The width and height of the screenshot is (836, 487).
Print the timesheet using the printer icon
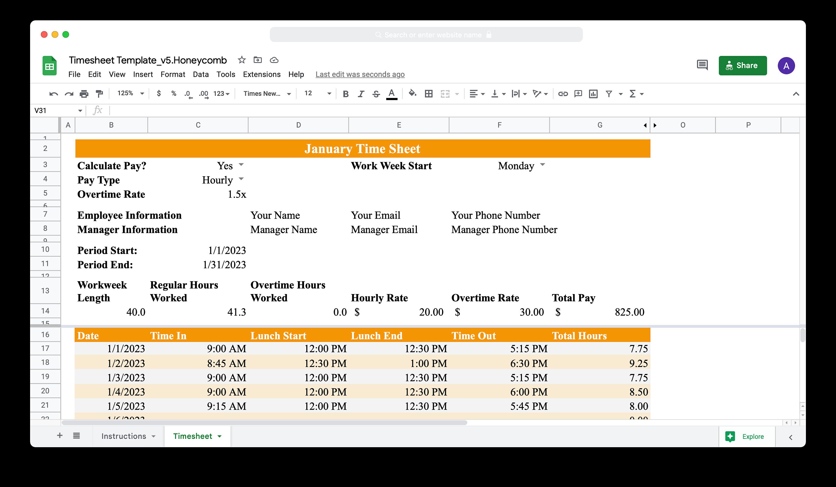tap(84, 94)
